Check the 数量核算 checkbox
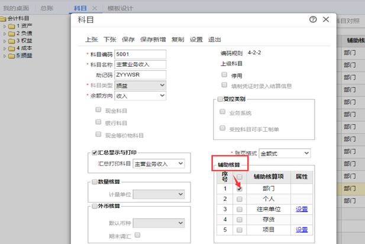365x244 pixels. coord(94,182)
